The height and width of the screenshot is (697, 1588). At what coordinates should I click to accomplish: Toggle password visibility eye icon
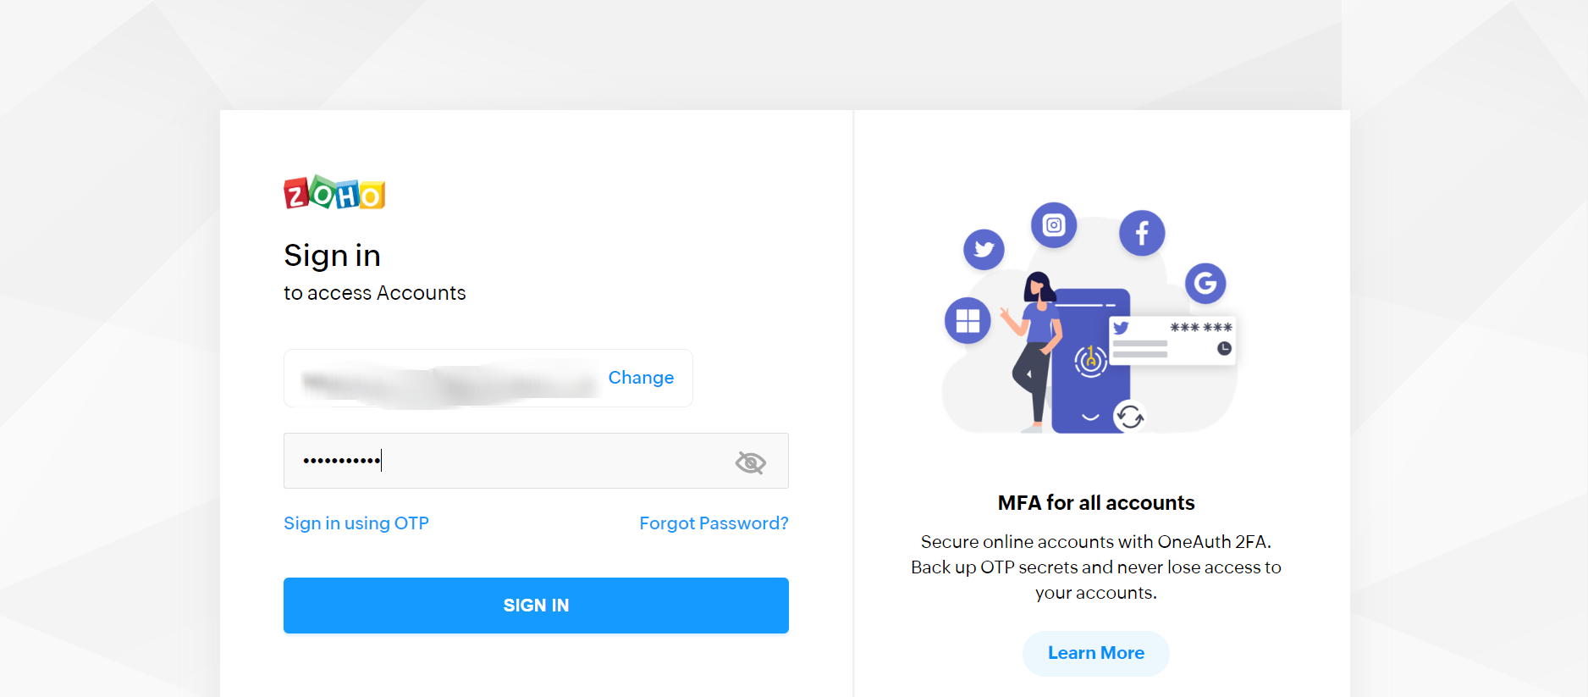(x=750, y=462)
